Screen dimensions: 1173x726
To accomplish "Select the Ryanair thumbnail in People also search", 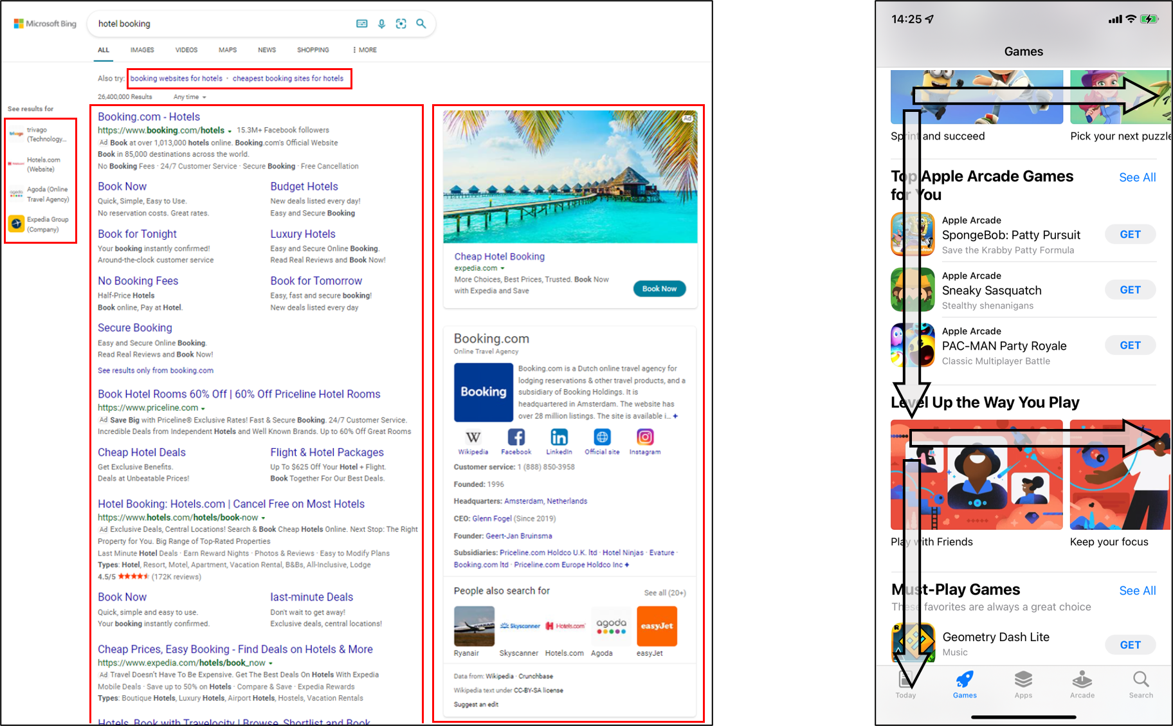I will (x=474, y=626).
